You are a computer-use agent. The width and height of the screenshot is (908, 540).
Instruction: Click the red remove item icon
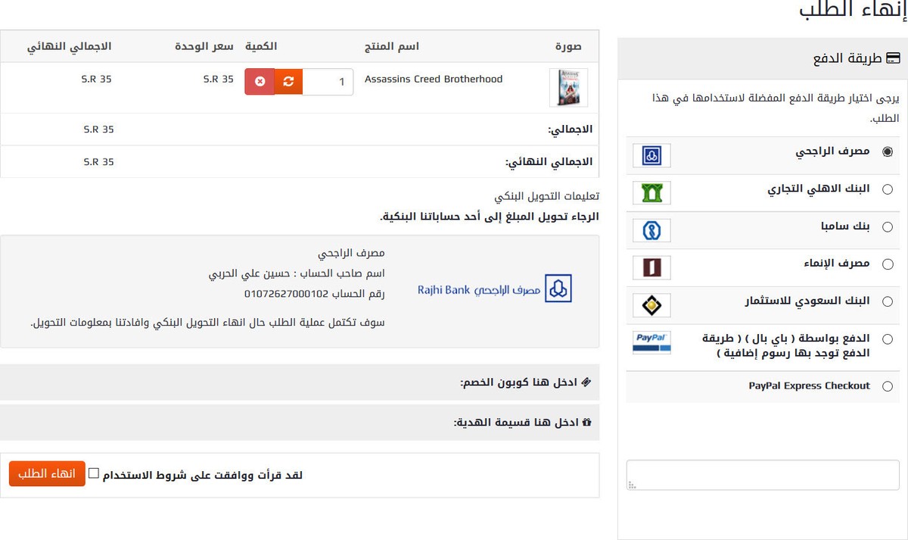pyautogui.click(x=260, y=82)
